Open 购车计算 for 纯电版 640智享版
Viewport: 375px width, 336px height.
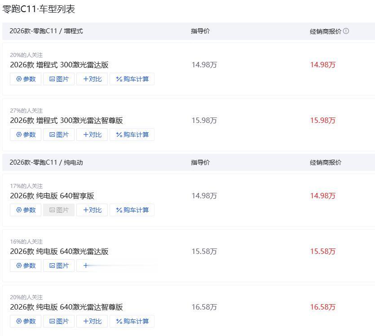coord(132,210)
